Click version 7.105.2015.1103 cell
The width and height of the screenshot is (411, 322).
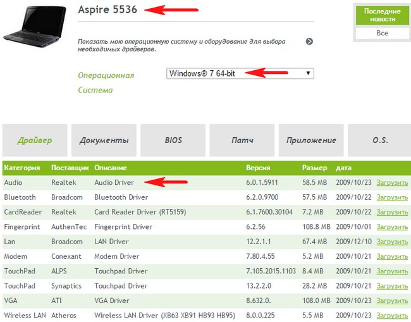click(271, 271)
